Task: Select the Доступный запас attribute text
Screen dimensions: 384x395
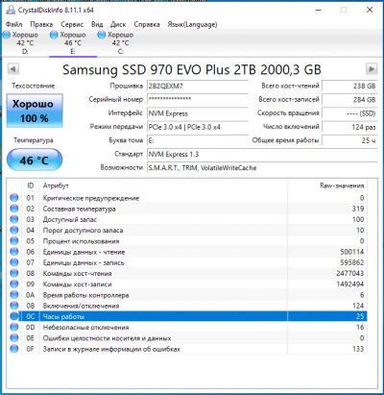Action: [69, 220]
